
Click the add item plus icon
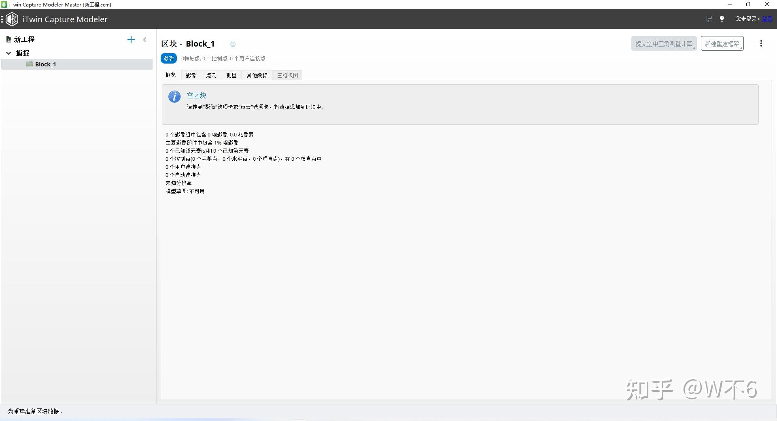coord(131,40)
